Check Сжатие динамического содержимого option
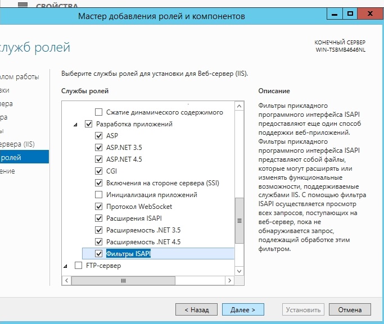 coord(100,112)
